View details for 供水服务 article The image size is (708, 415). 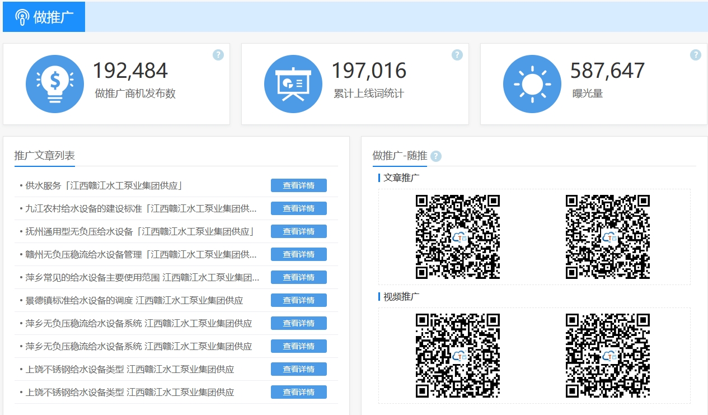point(299,185)
